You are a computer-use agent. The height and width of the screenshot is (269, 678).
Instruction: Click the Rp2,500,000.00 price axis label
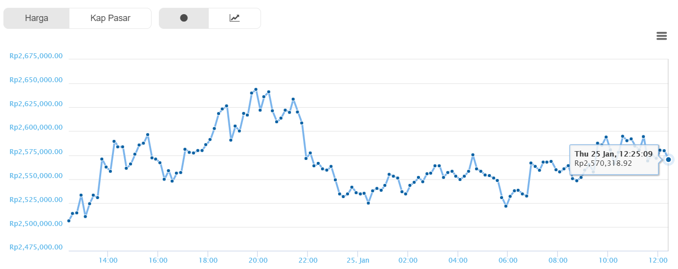point(36,224)
